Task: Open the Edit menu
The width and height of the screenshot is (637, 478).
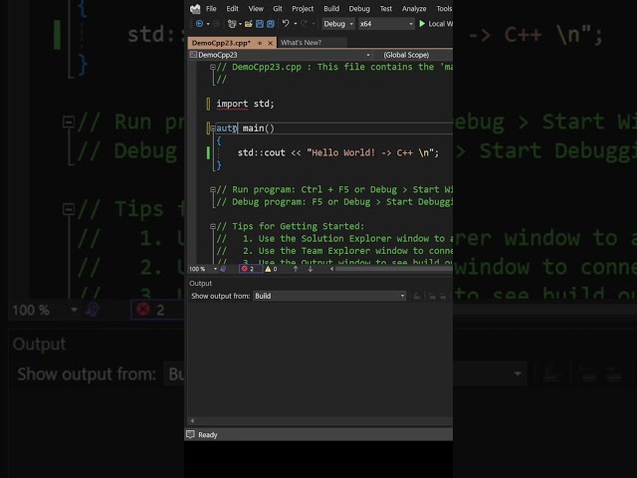Action: click(x=232, y=9)
